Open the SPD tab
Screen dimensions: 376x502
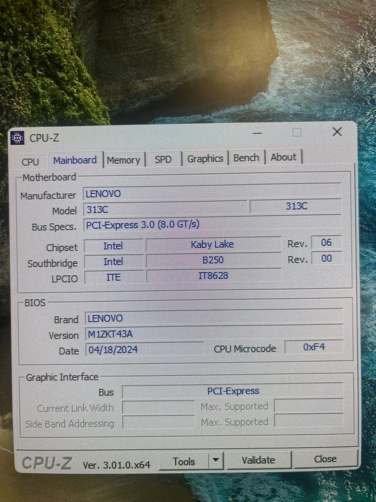coord(163,159)
